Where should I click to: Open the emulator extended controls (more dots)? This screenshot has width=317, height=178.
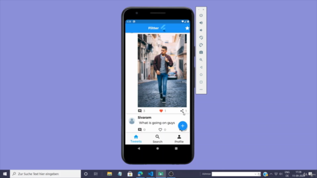pos(201,89)
